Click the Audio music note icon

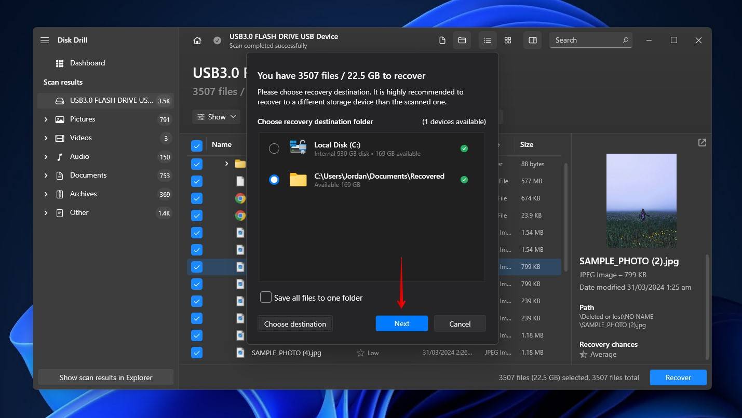click(x=60, y=157)
